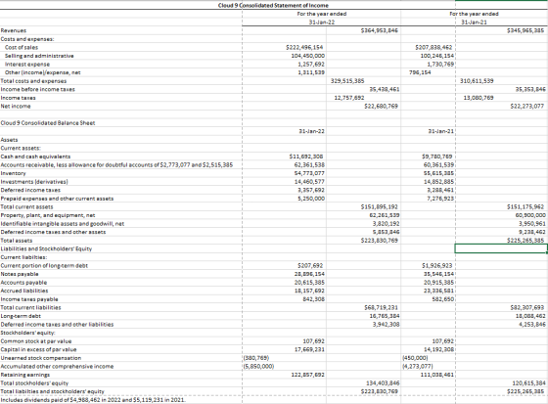The width and height of the screenshot is (548, 404).
Task: Select investments value 14,852,885
Action: click(438, 181)
